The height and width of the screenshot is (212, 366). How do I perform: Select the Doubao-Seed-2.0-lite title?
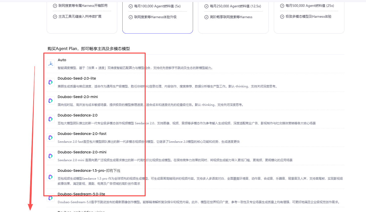coord(77,78)
